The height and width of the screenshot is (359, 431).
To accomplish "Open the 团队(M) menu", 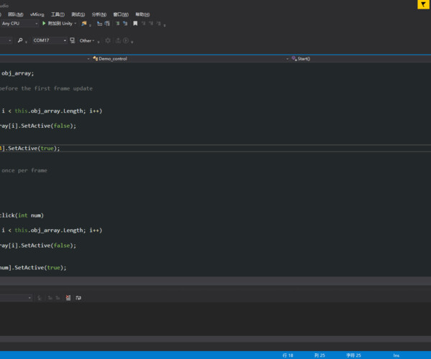I will [15, 14].
